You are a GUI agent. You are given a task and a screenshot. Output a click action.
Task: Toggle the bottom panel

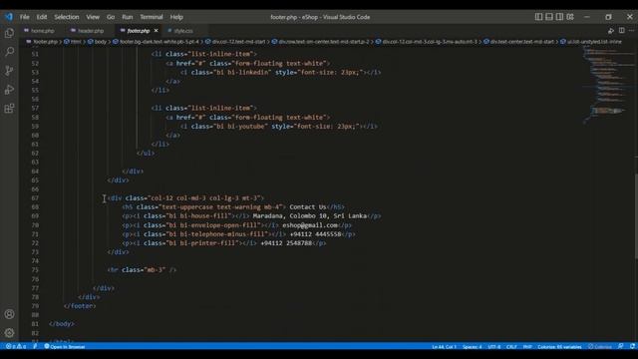pyautogui.click(x=549, y=17)
